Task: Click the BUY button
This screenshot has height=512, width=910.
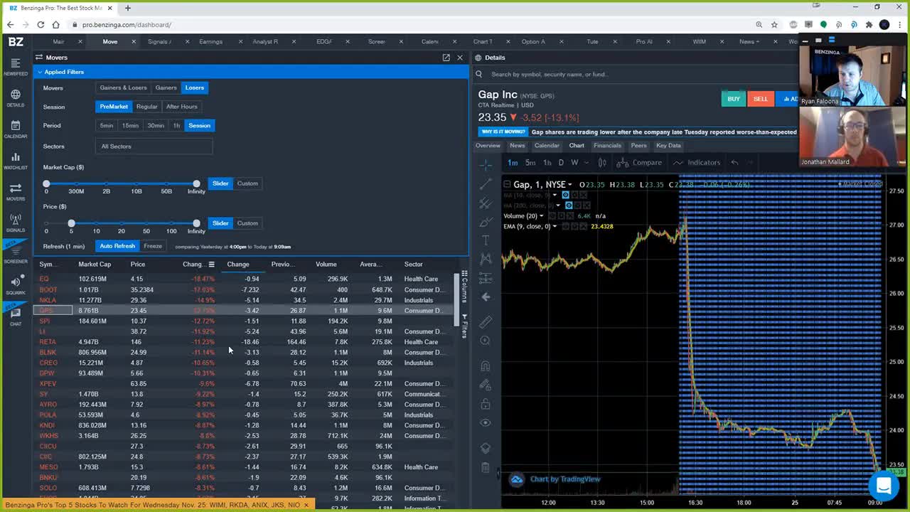Action: click(x=734, y=99)
